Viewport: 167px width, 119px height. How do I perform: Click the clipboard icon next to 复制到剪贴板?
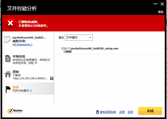pyautogui.click(x=97, y=112)
